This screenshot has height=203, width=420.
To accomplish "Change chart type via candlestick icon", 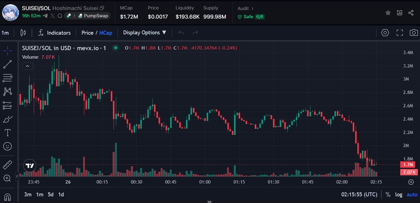I will point(23,33).
